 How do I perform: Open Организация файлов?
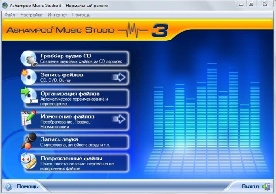77,98
